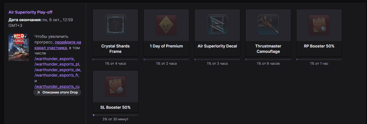Open the /warthunder_esports_pl channel link

pos(57,64)
